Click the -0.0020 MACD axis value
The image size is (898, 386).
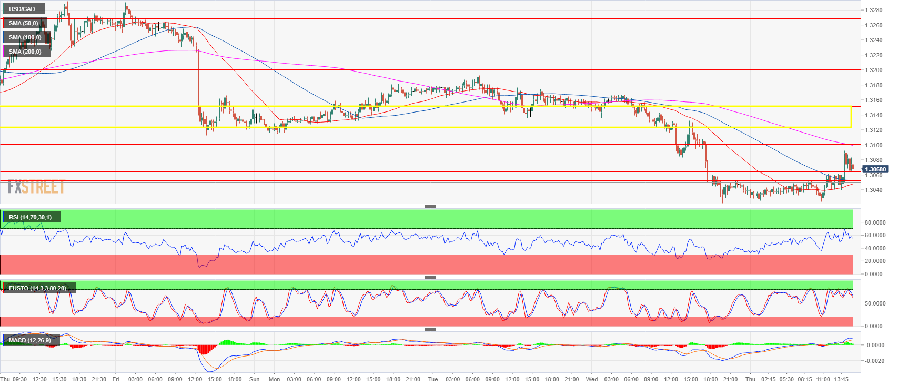click(x=873, y=361)
